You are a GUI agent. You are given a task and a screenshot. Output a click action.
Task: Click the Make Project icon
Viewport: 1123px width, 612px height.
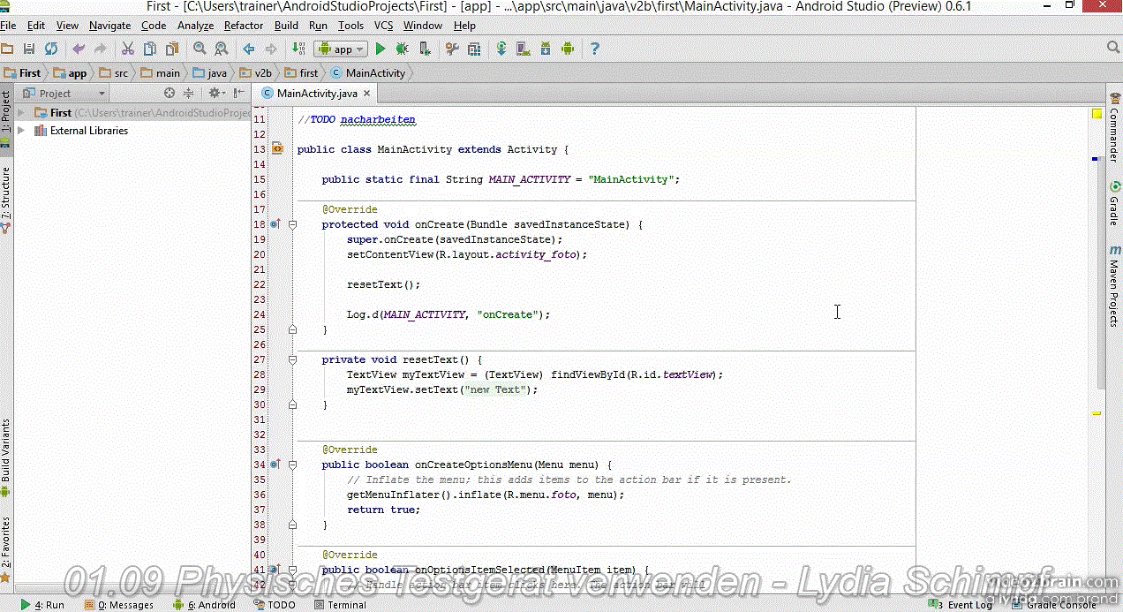click(x=298, y=49)
